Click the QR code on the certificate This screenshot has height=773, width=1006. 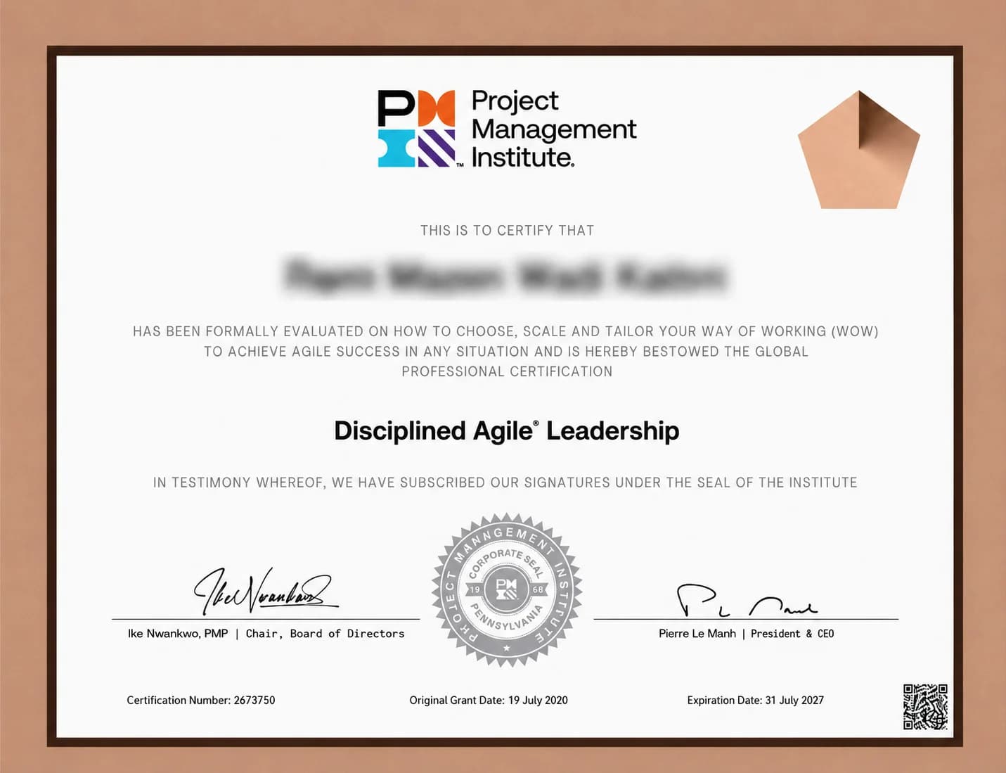925,706
